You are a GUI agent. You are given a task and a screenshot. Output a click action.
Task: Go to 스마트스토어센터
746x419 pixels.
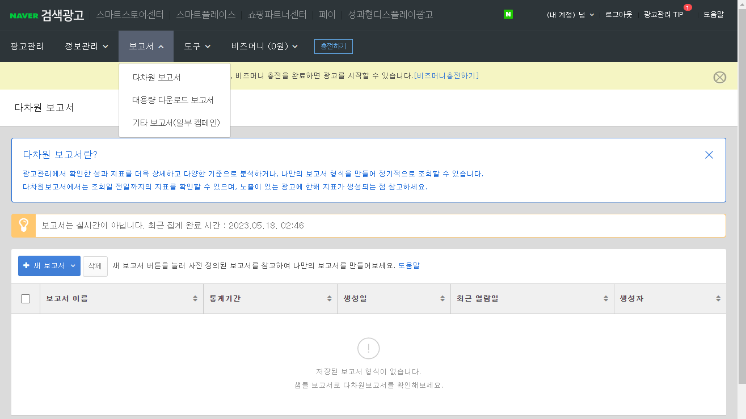tap(130, 15)
